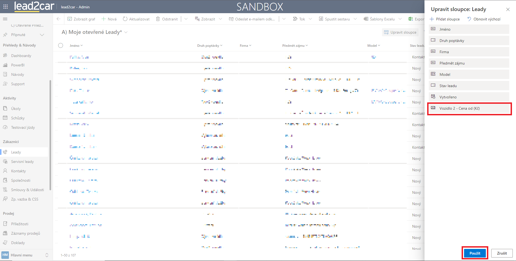Close the Upravit sloupce panel
Image resolution: width=516 pixels, height=261 pixels.
[x=508, y=9]
